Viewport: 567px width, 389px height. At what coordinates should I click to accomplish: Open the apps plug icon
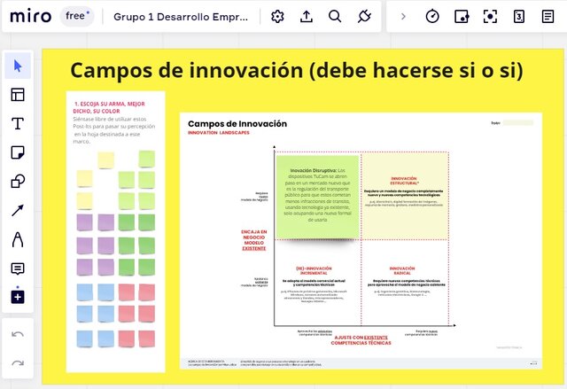364,16
